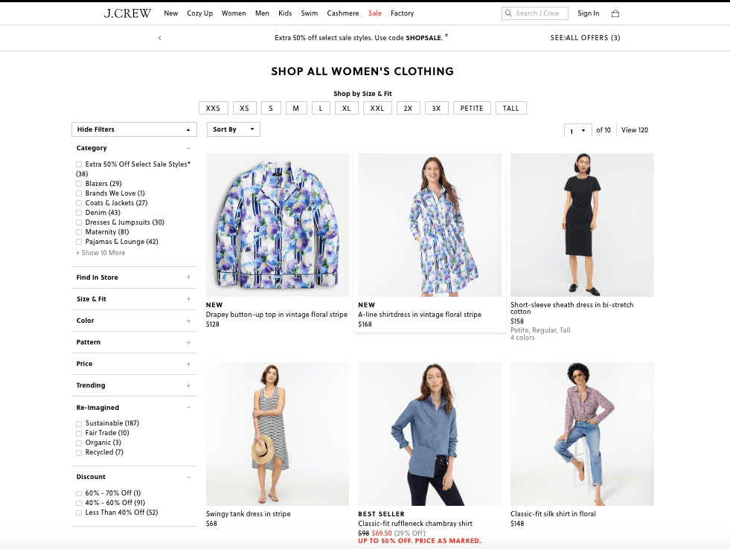Click the Sign In link
730x549 pixels.
pos(588,13)
